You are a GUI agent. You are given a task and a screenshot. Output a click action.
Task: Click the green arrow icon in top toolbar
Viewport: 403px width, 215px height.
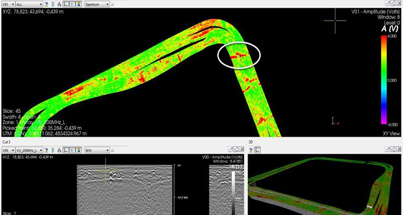coord(46,4)
